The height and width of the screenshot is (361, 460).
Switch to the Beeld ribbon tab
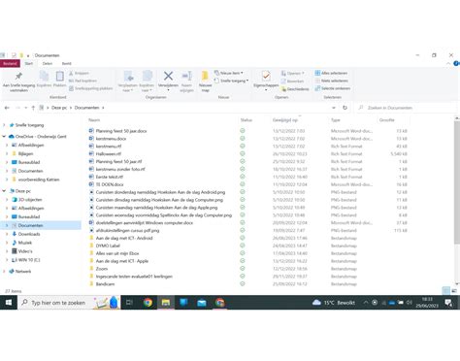(x=67, y=63)
